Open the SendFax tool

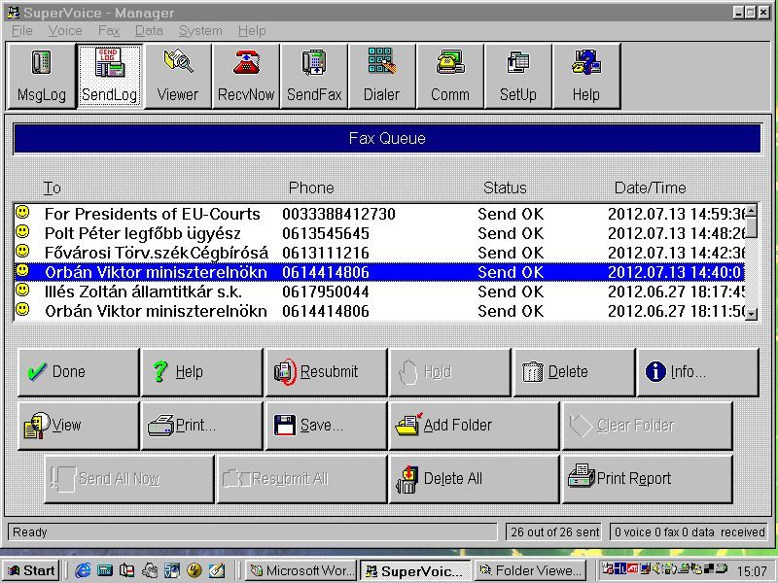click(314, 76)
